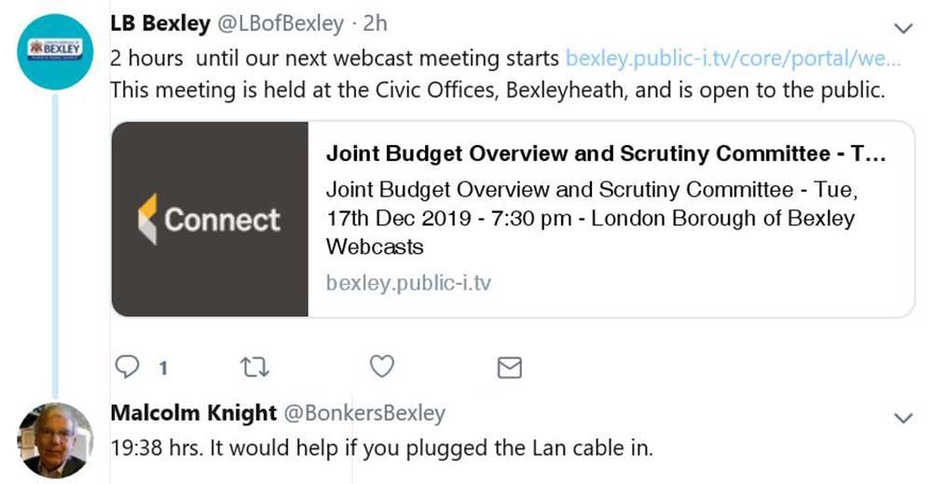This screenshot has height=484, width=932.
Task: Click the reply text about Lan cable
Action: (x=381, y=448)
